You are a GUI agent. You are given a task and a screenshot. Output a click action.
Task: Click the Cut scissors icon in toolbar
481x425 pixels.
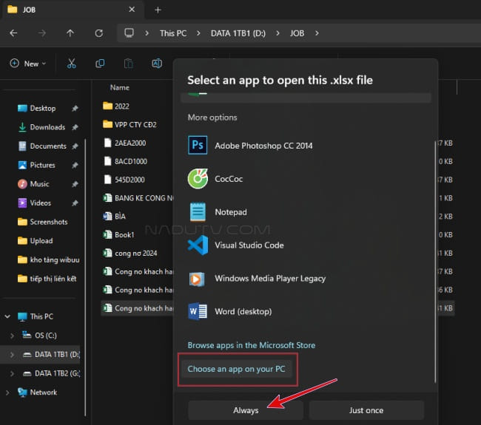72,64
